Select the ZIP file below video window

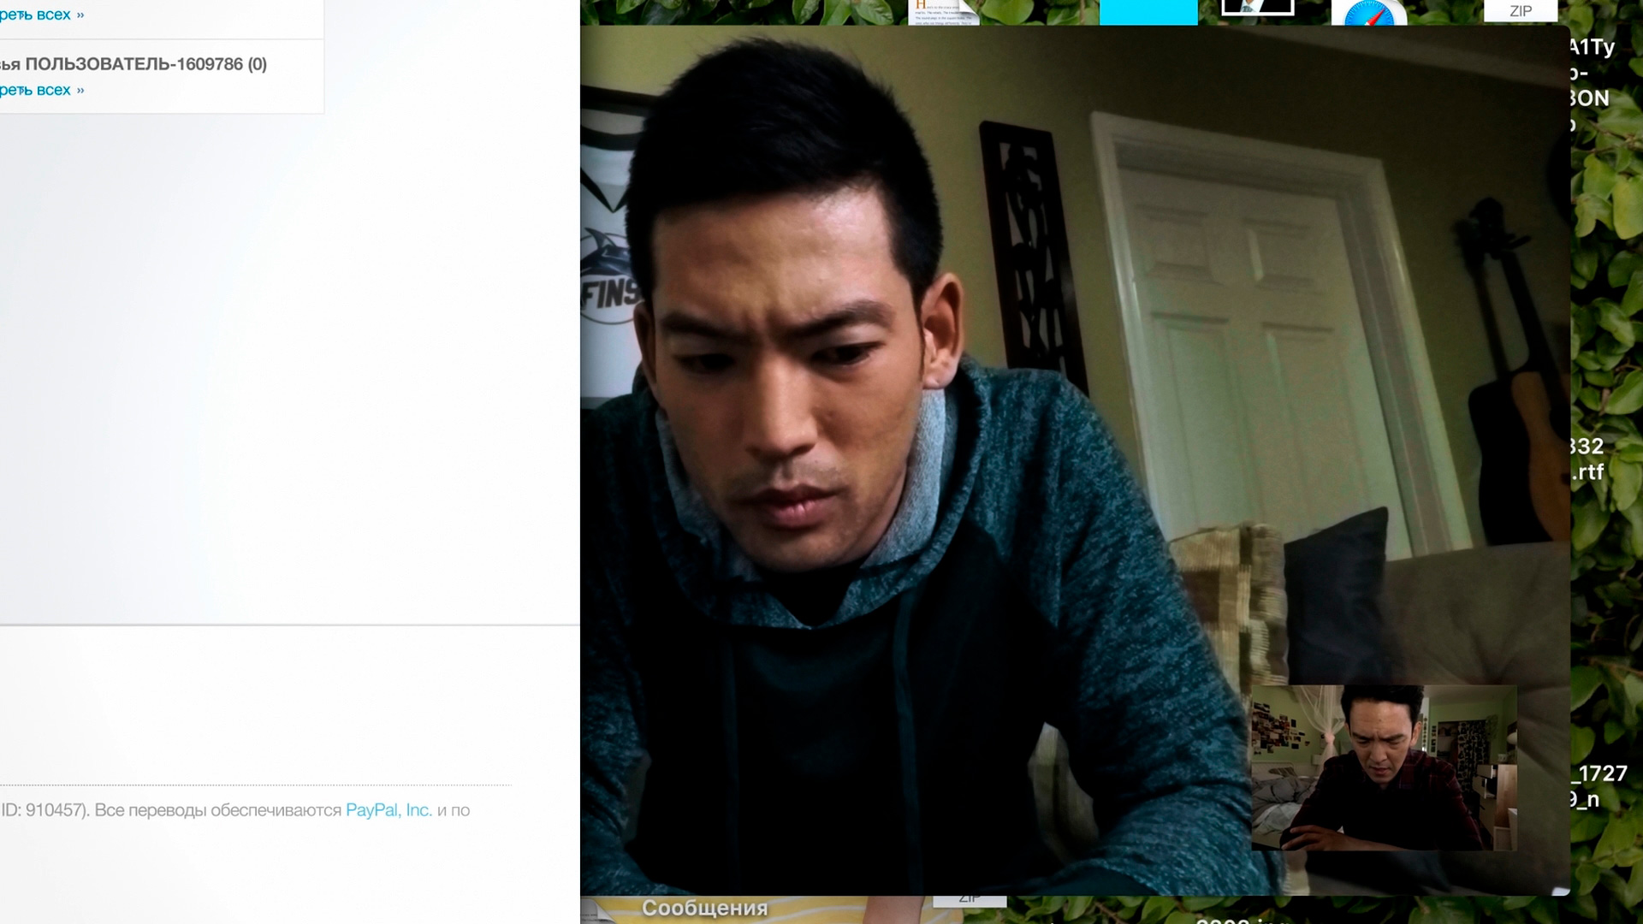coord(969,900)
